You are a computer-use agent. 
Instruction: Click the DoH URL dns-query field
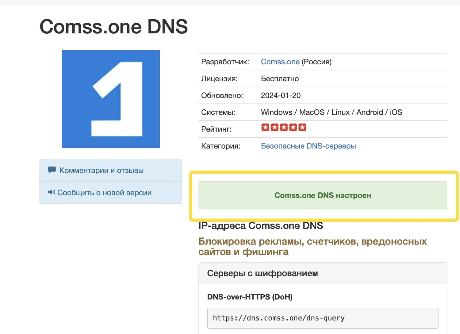(x=323, y=318)
